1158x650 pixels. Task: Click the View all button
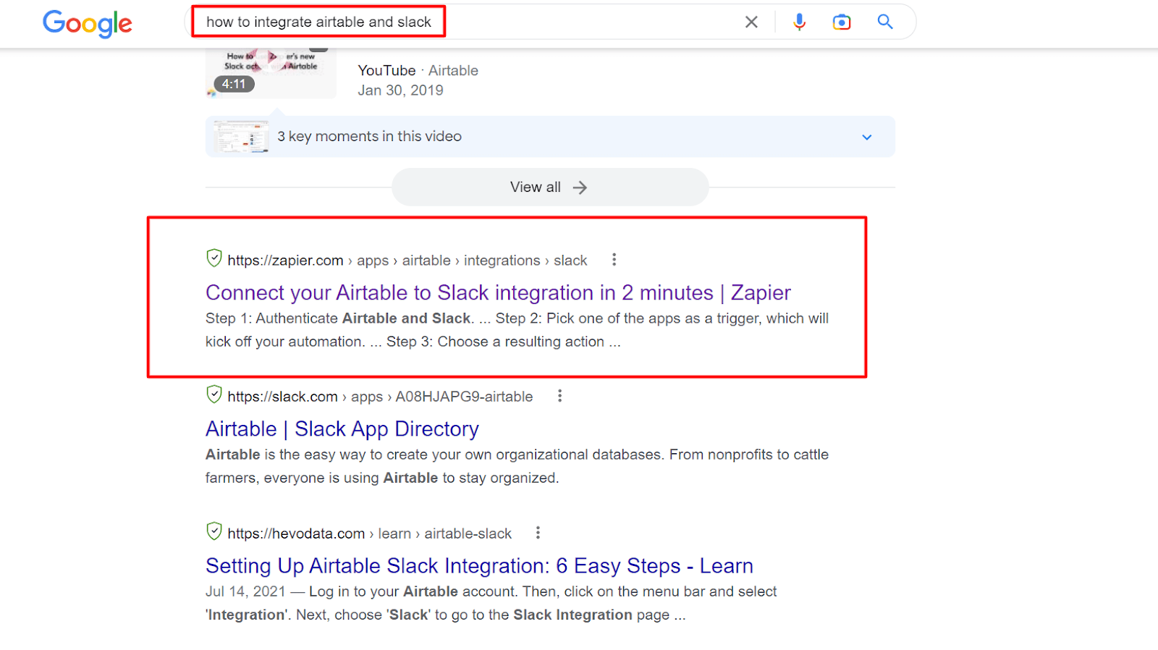tap(549, 187)
